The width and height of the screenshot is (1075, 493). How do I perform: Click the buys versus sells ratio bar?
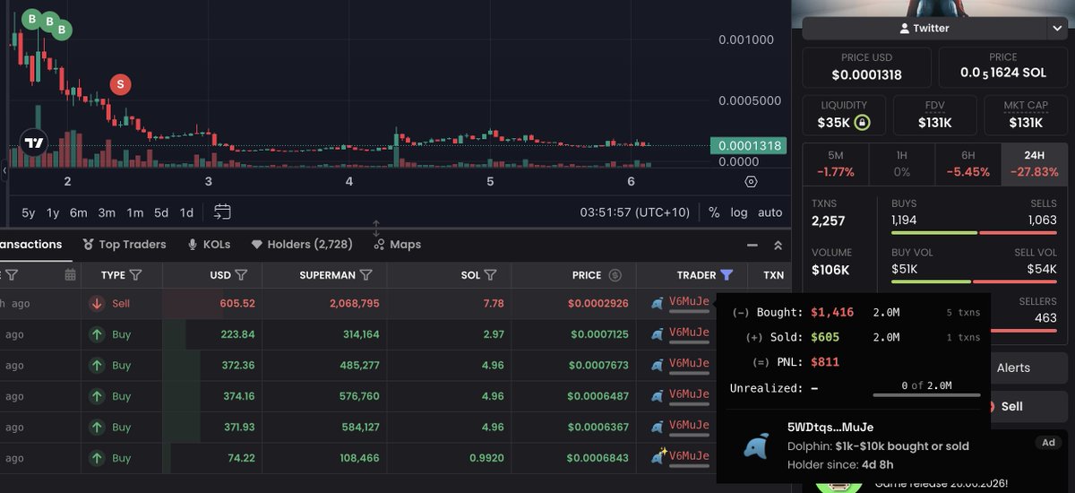(975, 233)
